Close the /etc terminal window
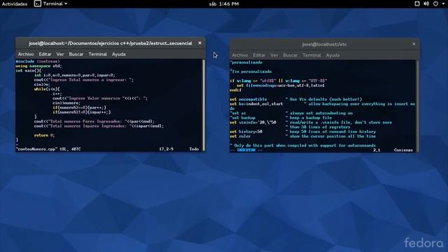Image resolution: width=448 pixels, height=252 pixels. (414, 43)
